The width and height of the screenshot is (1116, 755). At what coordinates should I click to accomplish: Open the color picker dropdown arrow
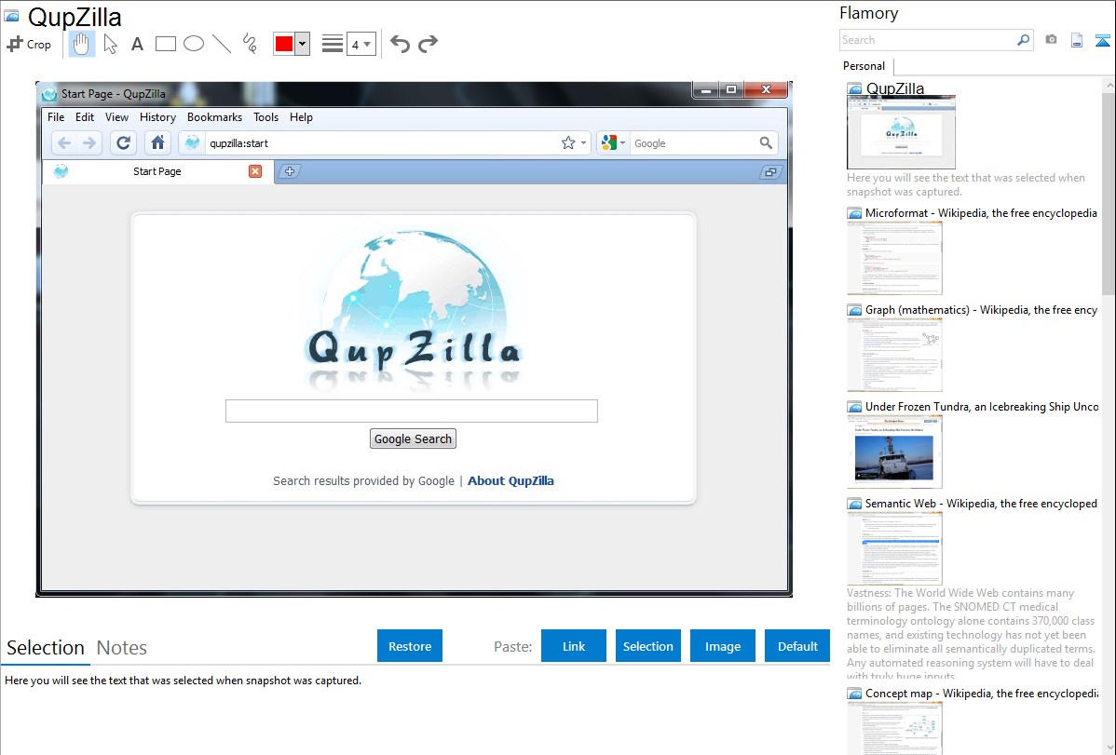coord(302,44)
